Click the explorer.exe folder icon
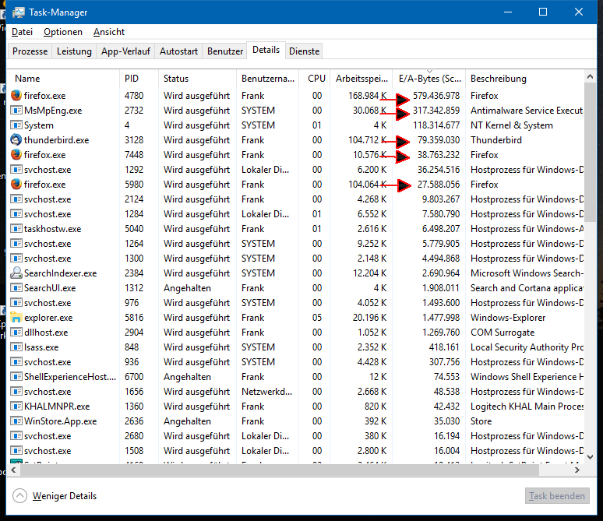This screenshot has height=521, width=603. pos(16,318)
